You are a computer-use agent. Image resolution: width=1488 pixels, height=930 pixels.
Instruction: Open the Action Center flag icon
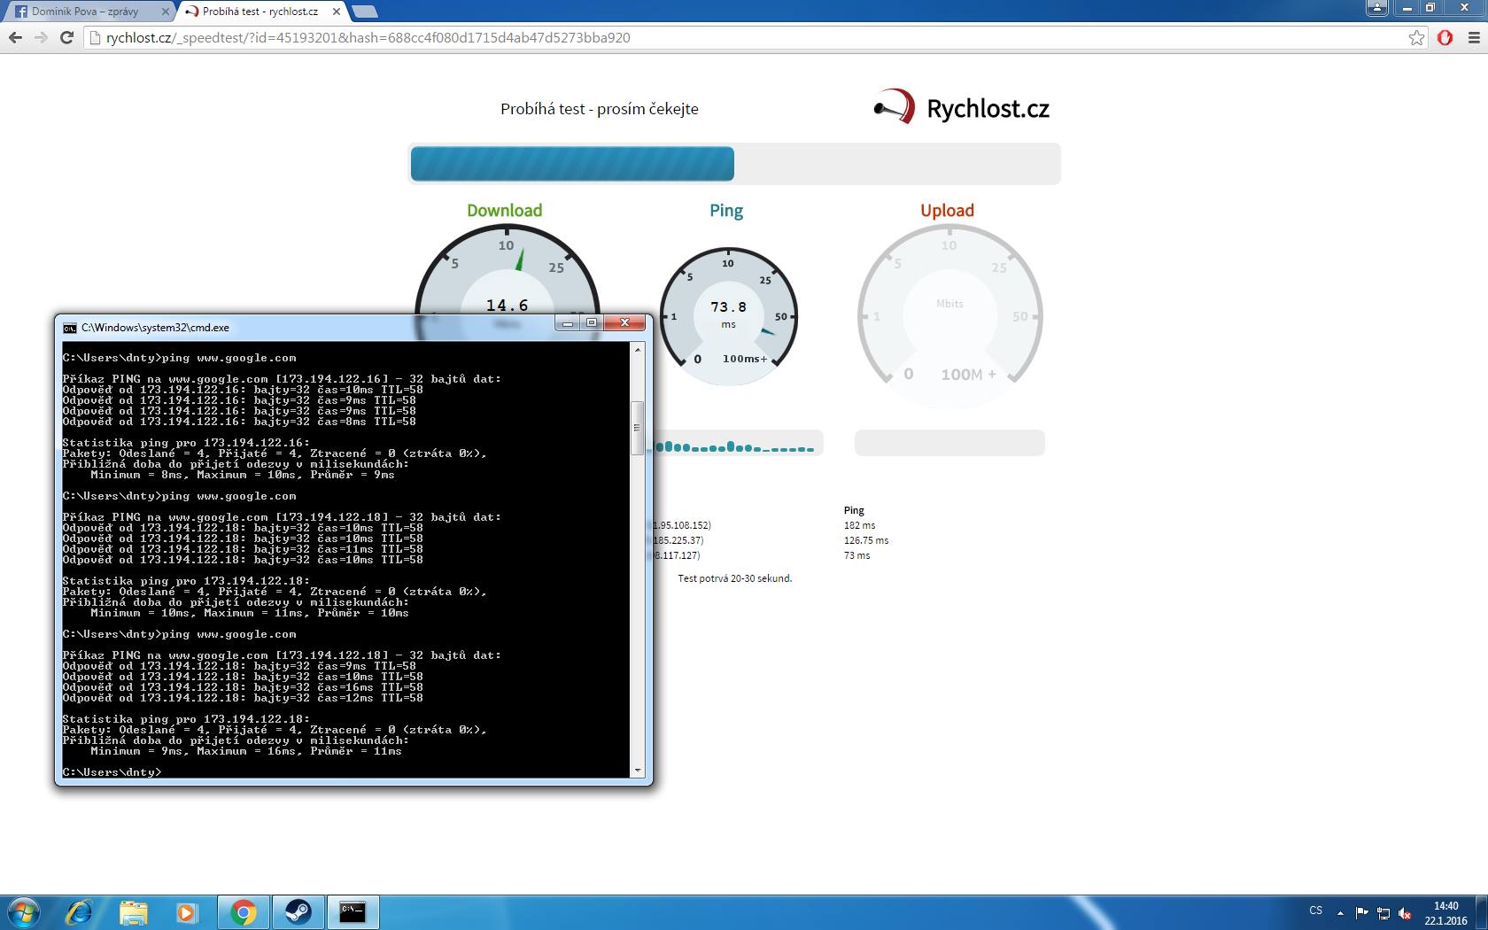point(1361,912)
